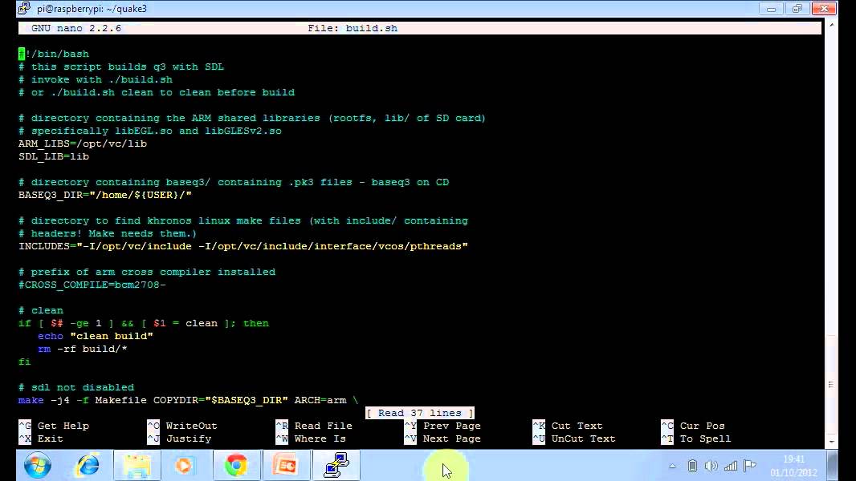Click the 'make -j4 -f Makefile' line
The image size is (856, 481).
189,400
